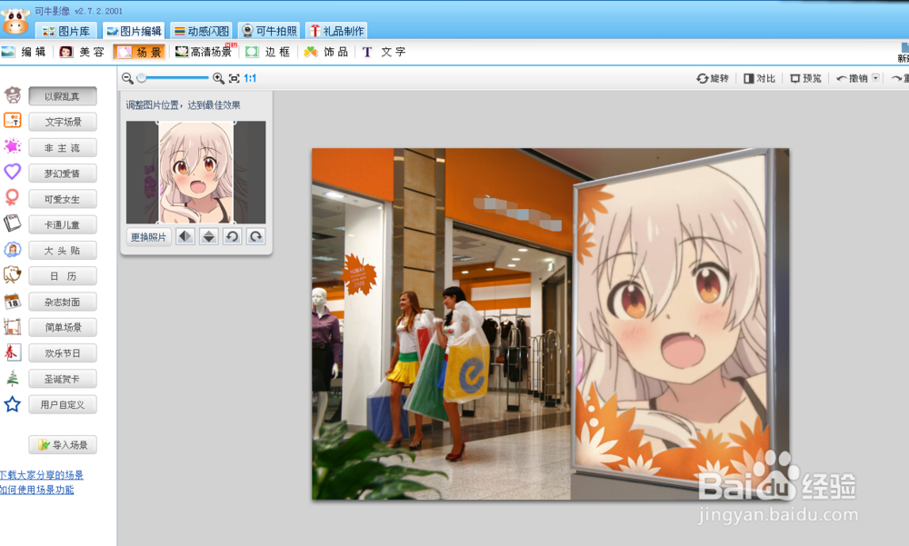909x546 pixels.
Task: Click the red 春 icon beside 欢乐节日
Action: point(12,352)
